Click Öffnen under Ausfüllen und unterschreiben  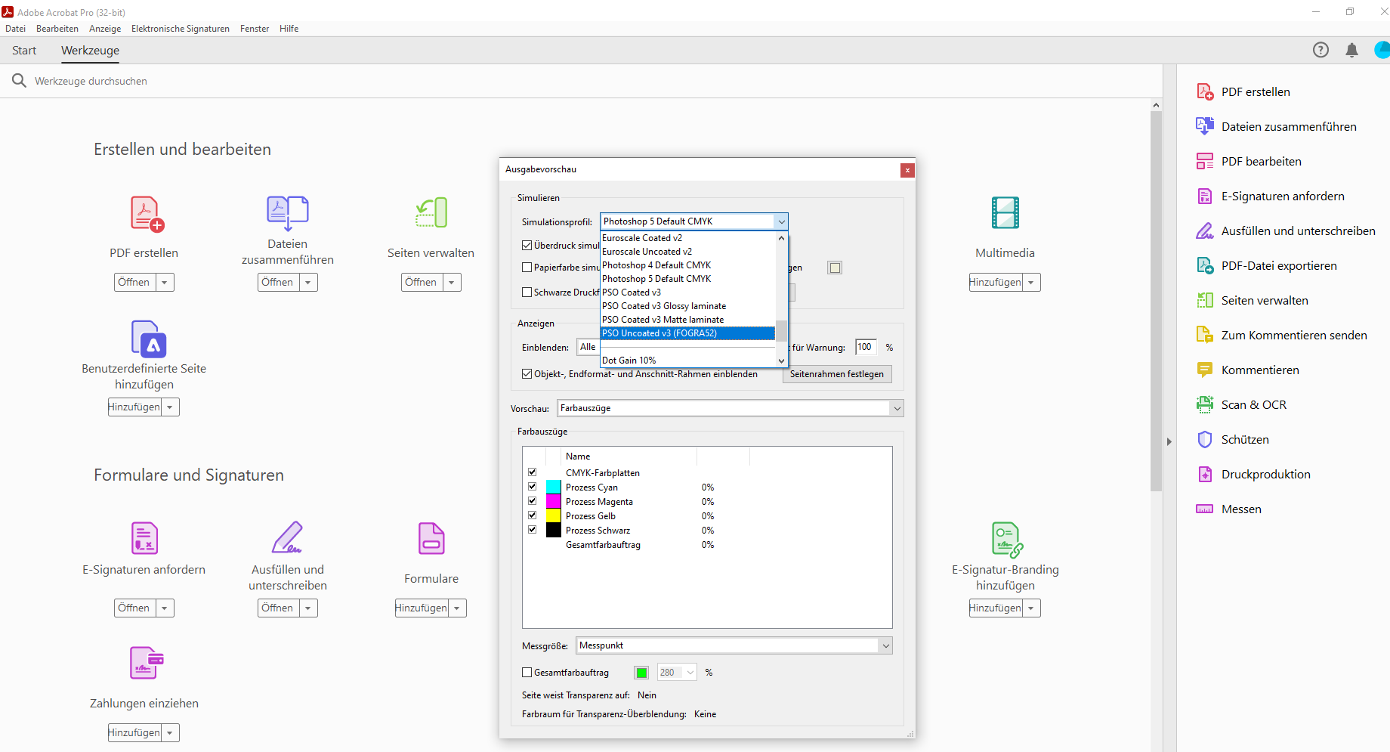point(277,608)
